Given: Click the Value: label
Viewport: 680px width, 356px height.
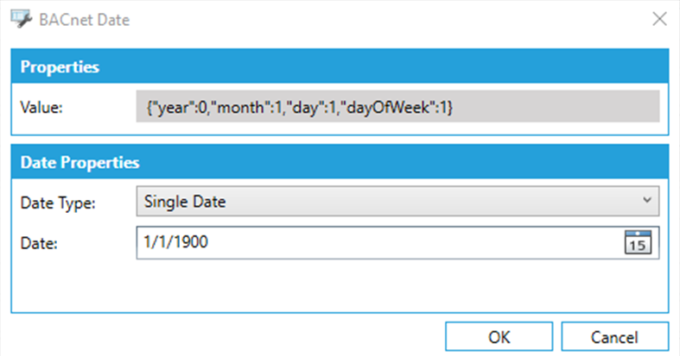Looking at the screenshot, I should (x=41, y=109).
